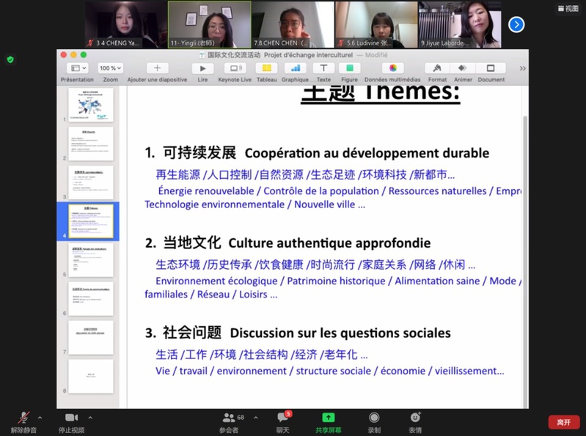This screenshot has height=436, width=586.
Task: Open reactions (表情) in the Zoom bar
Action: pos(415,418)
